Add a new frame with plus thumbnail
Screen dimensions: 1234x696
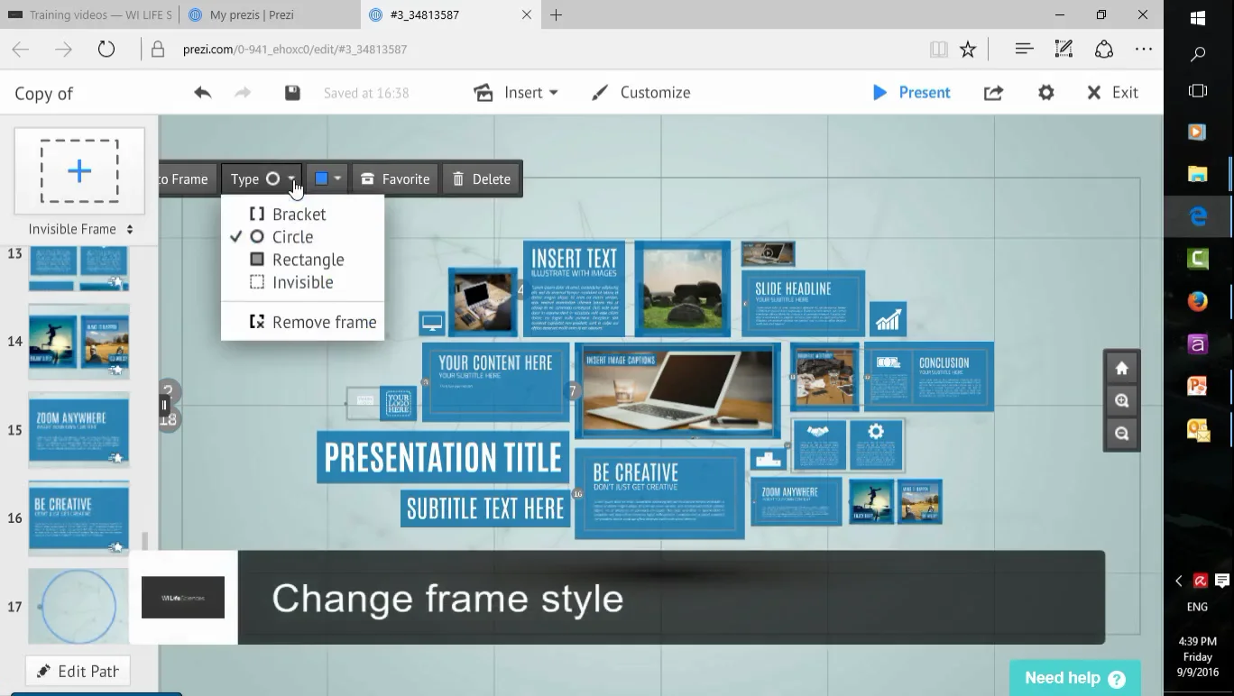click(x=79, y=171)
